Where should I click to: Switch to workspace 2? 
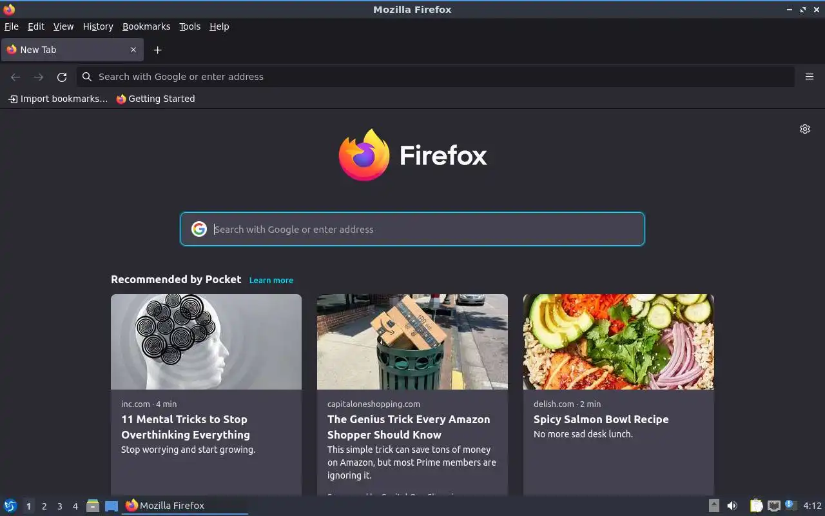click(x=44, y=506)
